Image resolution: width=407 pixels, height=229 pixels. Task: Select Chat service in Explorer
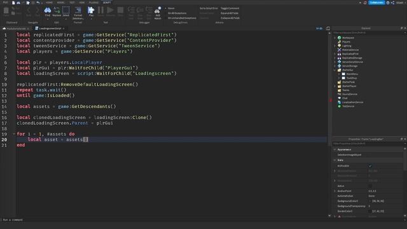point(345,98)
